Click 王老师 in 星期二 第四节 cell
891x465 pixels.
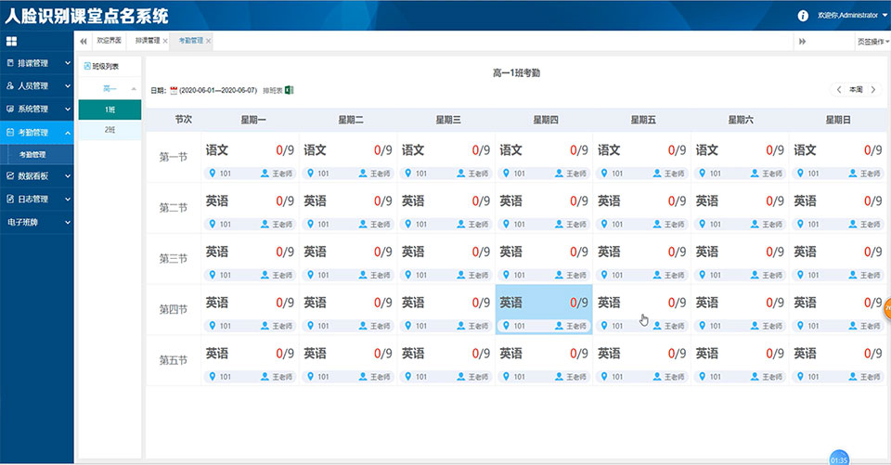(x=381, y=327)
